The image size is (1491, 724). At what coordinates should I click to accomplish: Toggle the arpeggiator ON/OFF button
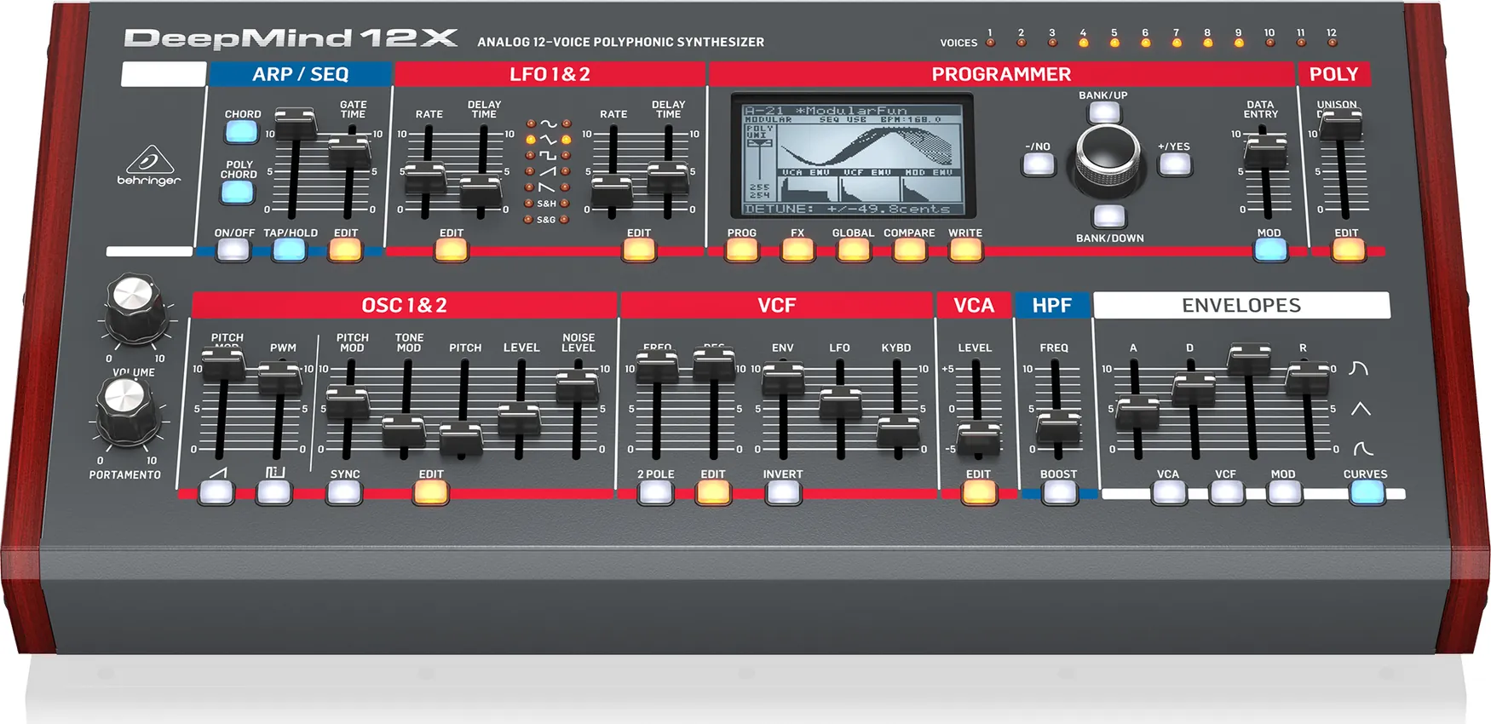click(233, 250)
